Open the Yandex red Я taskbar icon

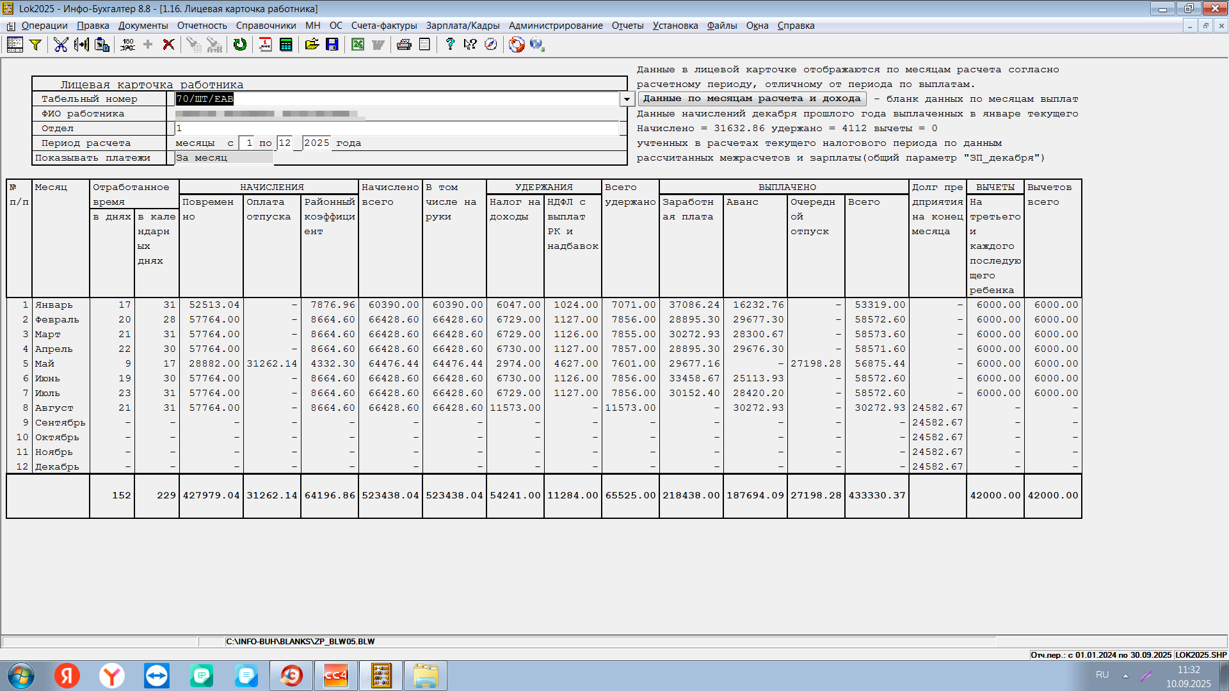[67, 676]
